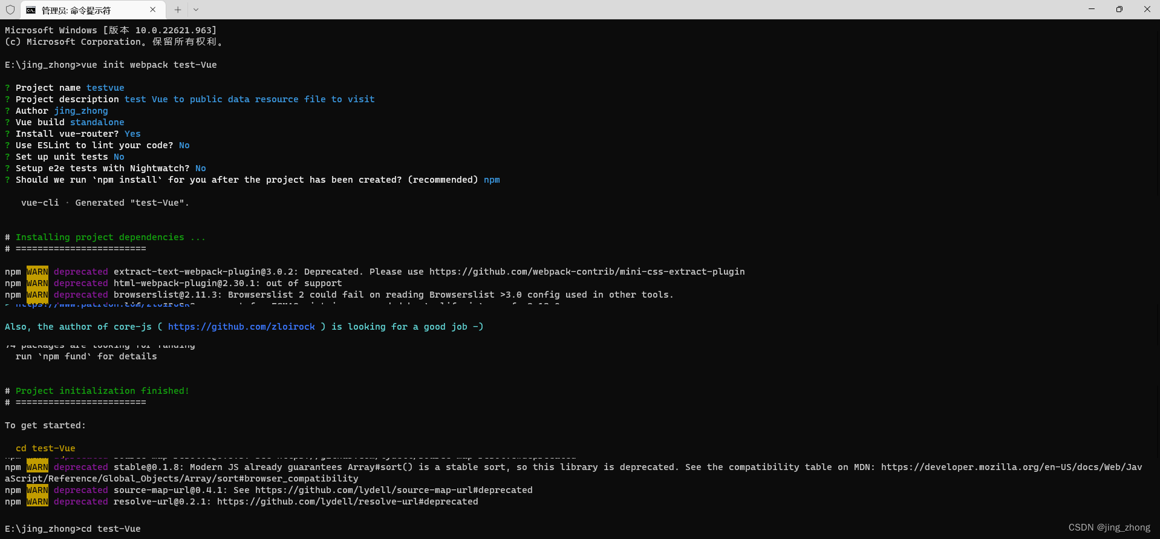Open the mini-css-extract-plugin GitHub URL
Viewport: 1160px width, 539px height.
coord(587,272)
